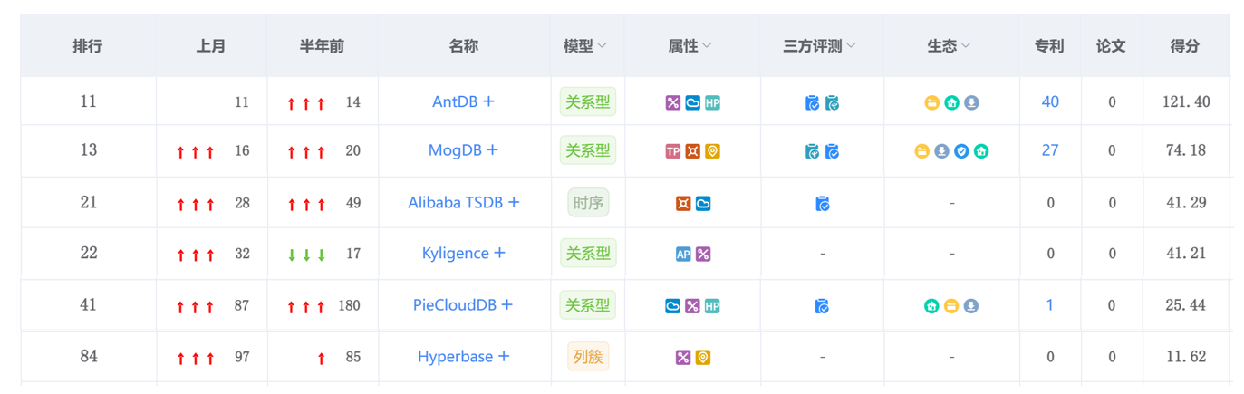The height and width of the screenshot is (394, 1244).
Task: Open AntDB's checkmark clipboard evaluation icon
Action: (x=813, y=102)
